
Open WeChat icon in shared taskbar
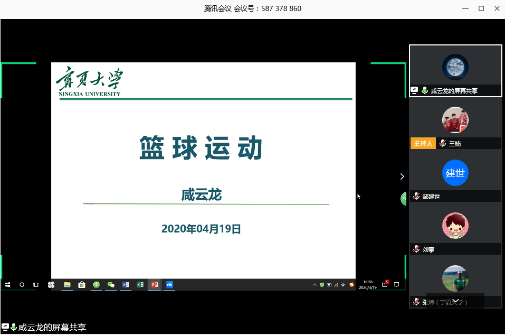[x=111, y=285]
